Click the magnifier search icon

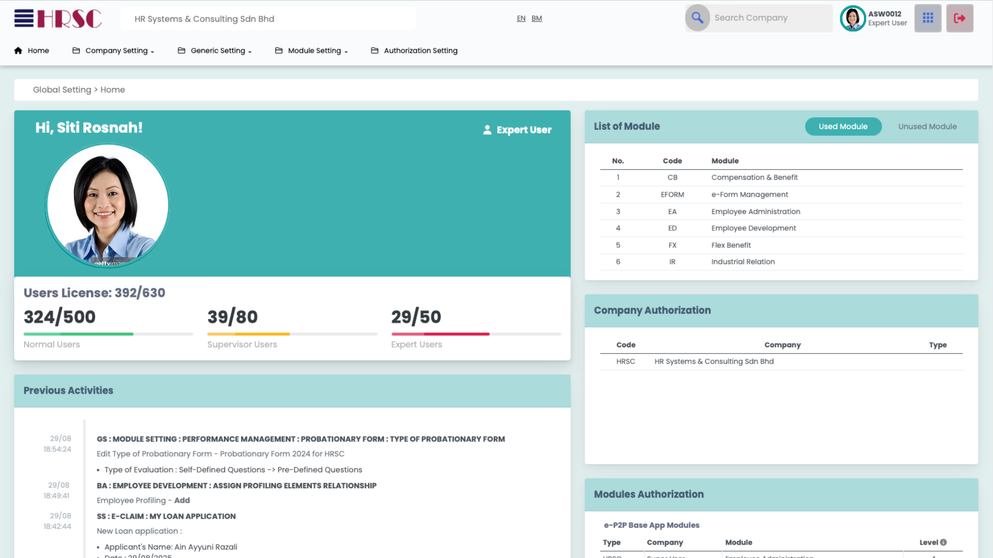point(697,18)
